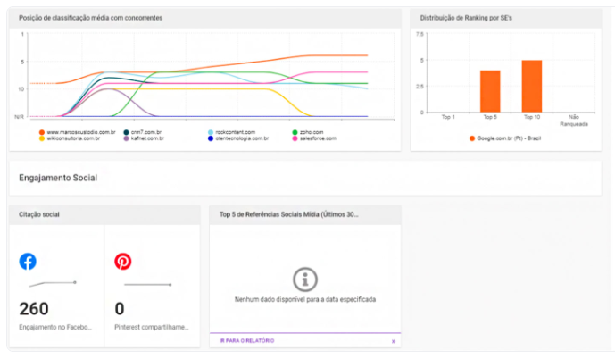Click the Top 1 axis label
This screenshot has height=359, width=615.
tap(448, 117)
